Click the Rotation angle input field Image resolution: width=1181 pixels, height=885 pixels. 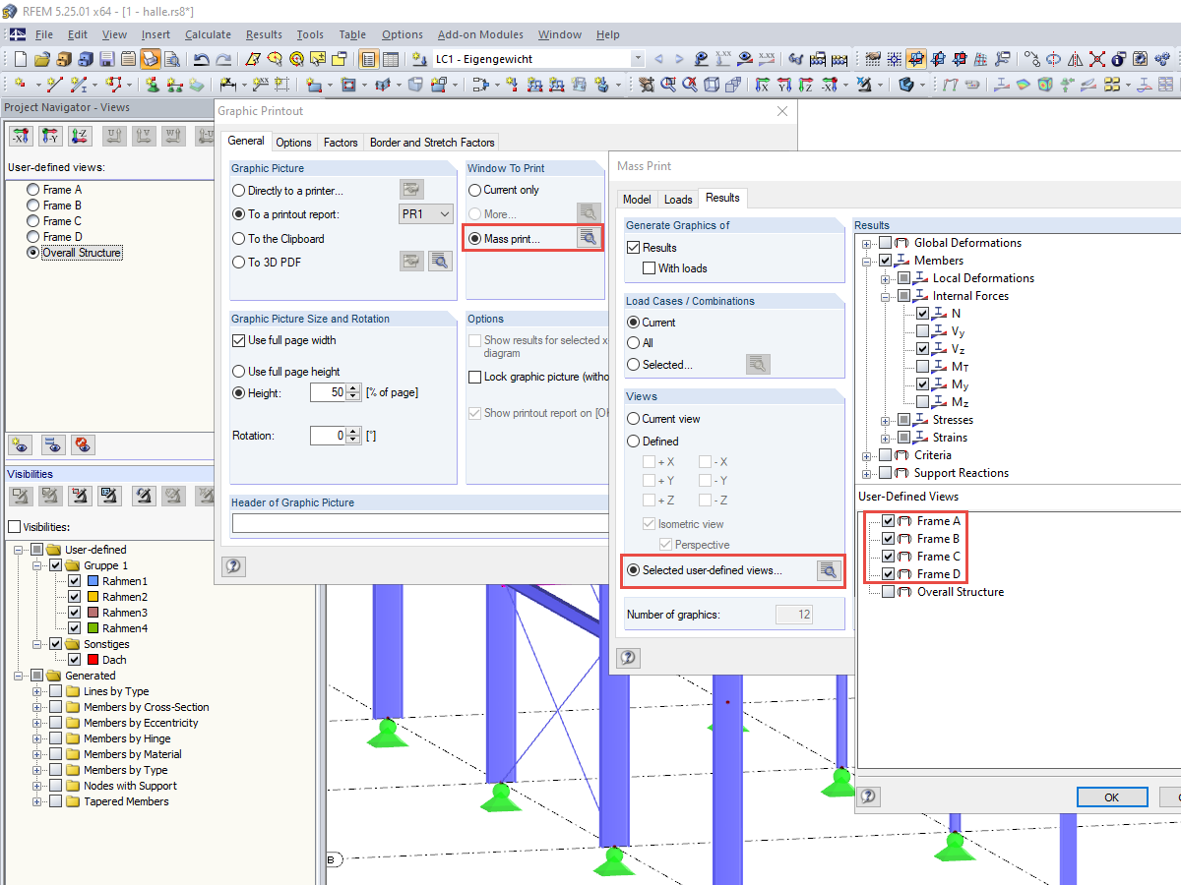click(328, 436)
